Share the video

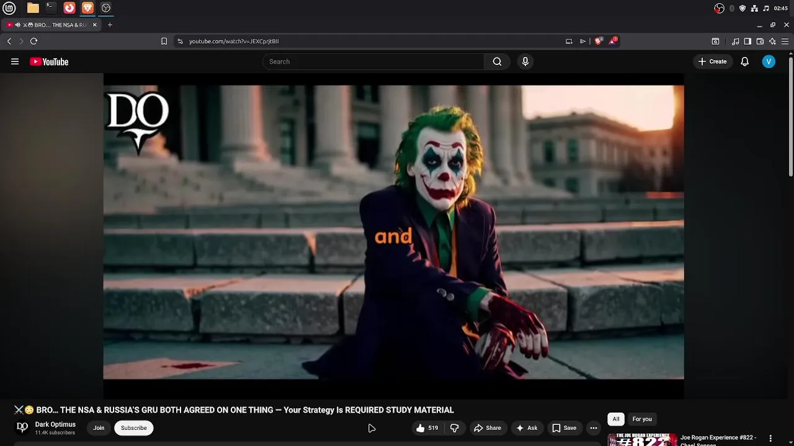tap(487, 428)
